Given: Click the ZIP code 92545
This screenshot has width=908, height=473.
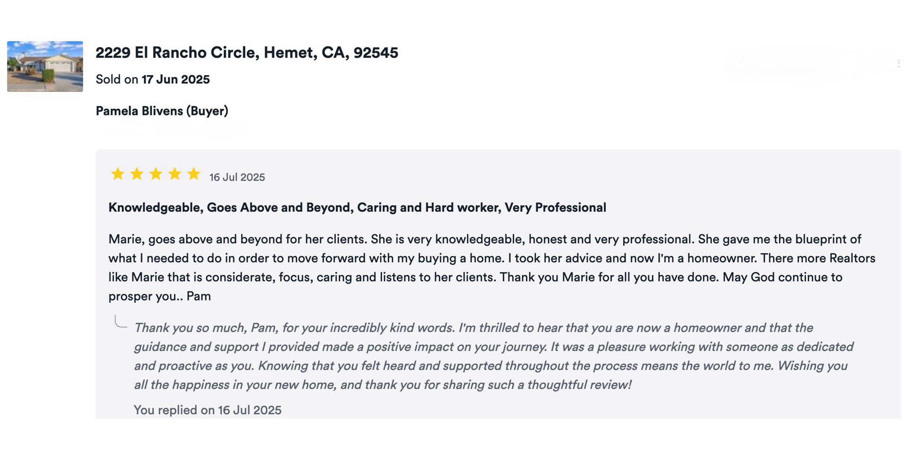Looking at the screenshot, I should 375,53.
